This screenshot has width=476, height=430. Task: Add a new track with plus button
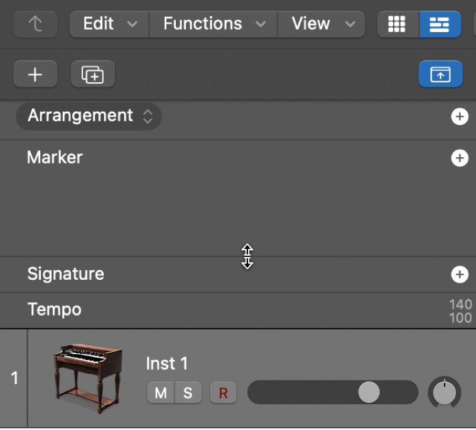pos(35,74)
